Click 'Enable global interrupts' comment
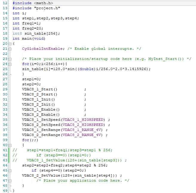 point(104,49)
